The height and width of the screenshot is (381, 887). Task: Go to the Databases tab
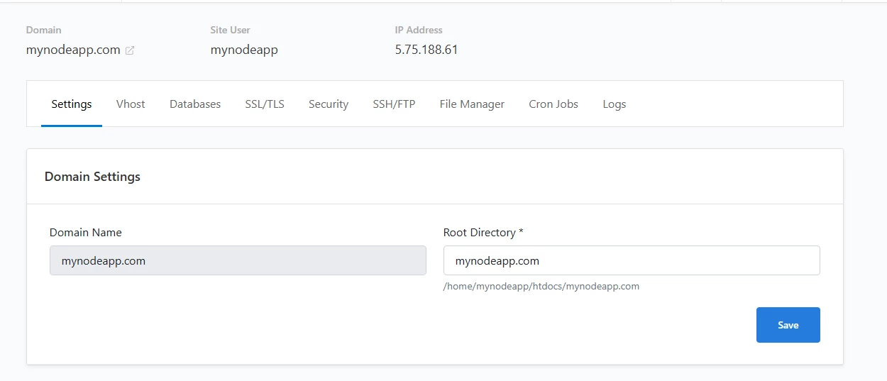(x=195, y=104)
